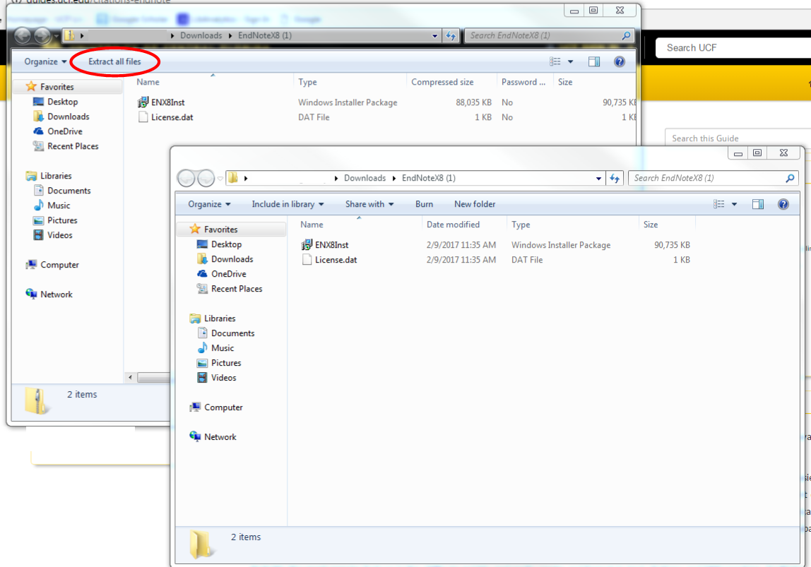Click Help icon in front window
This screenshot has height=567, width=811.
tap(783, 204)
